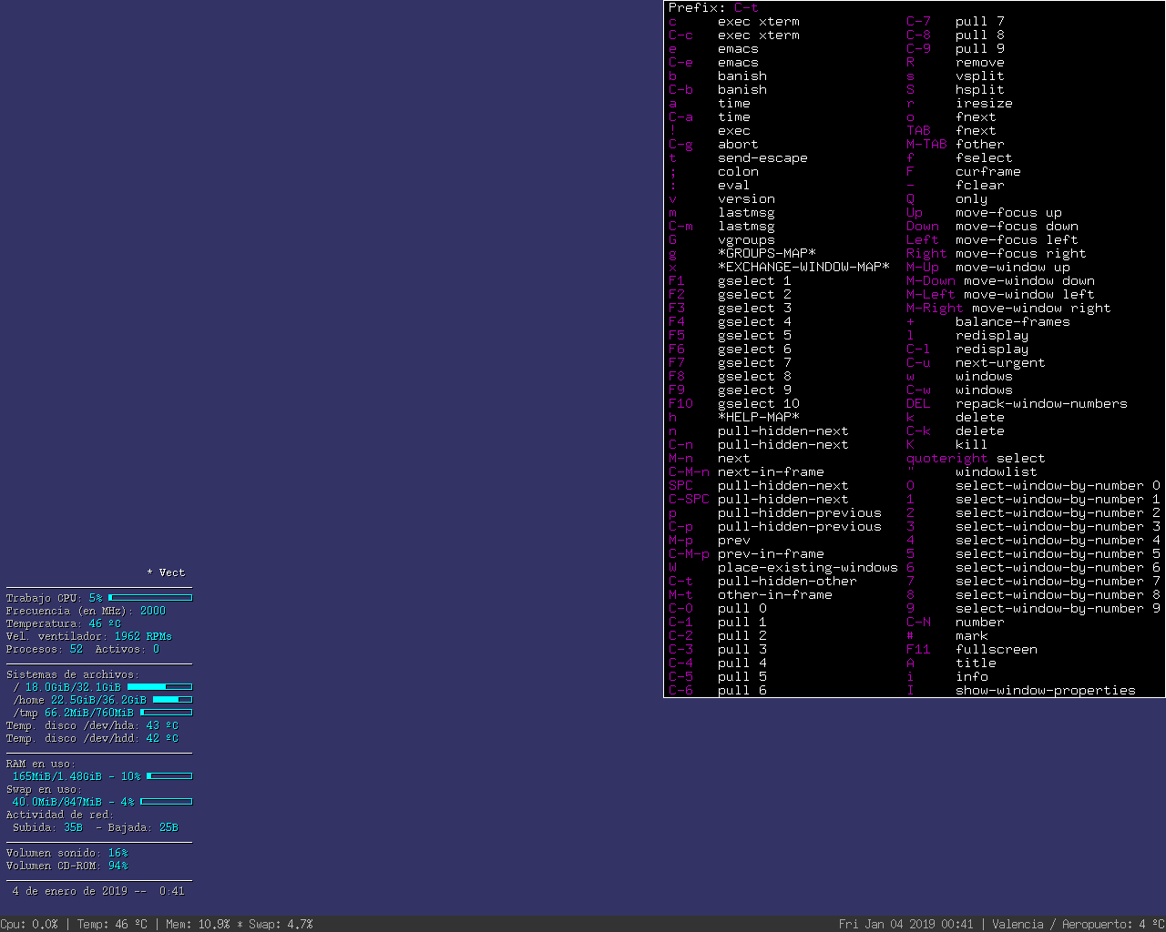The width and height of the screenshot is (1166, 932).
Task: Click the 'mark' command
Action: pyautogui.click(x=972, y=635)
